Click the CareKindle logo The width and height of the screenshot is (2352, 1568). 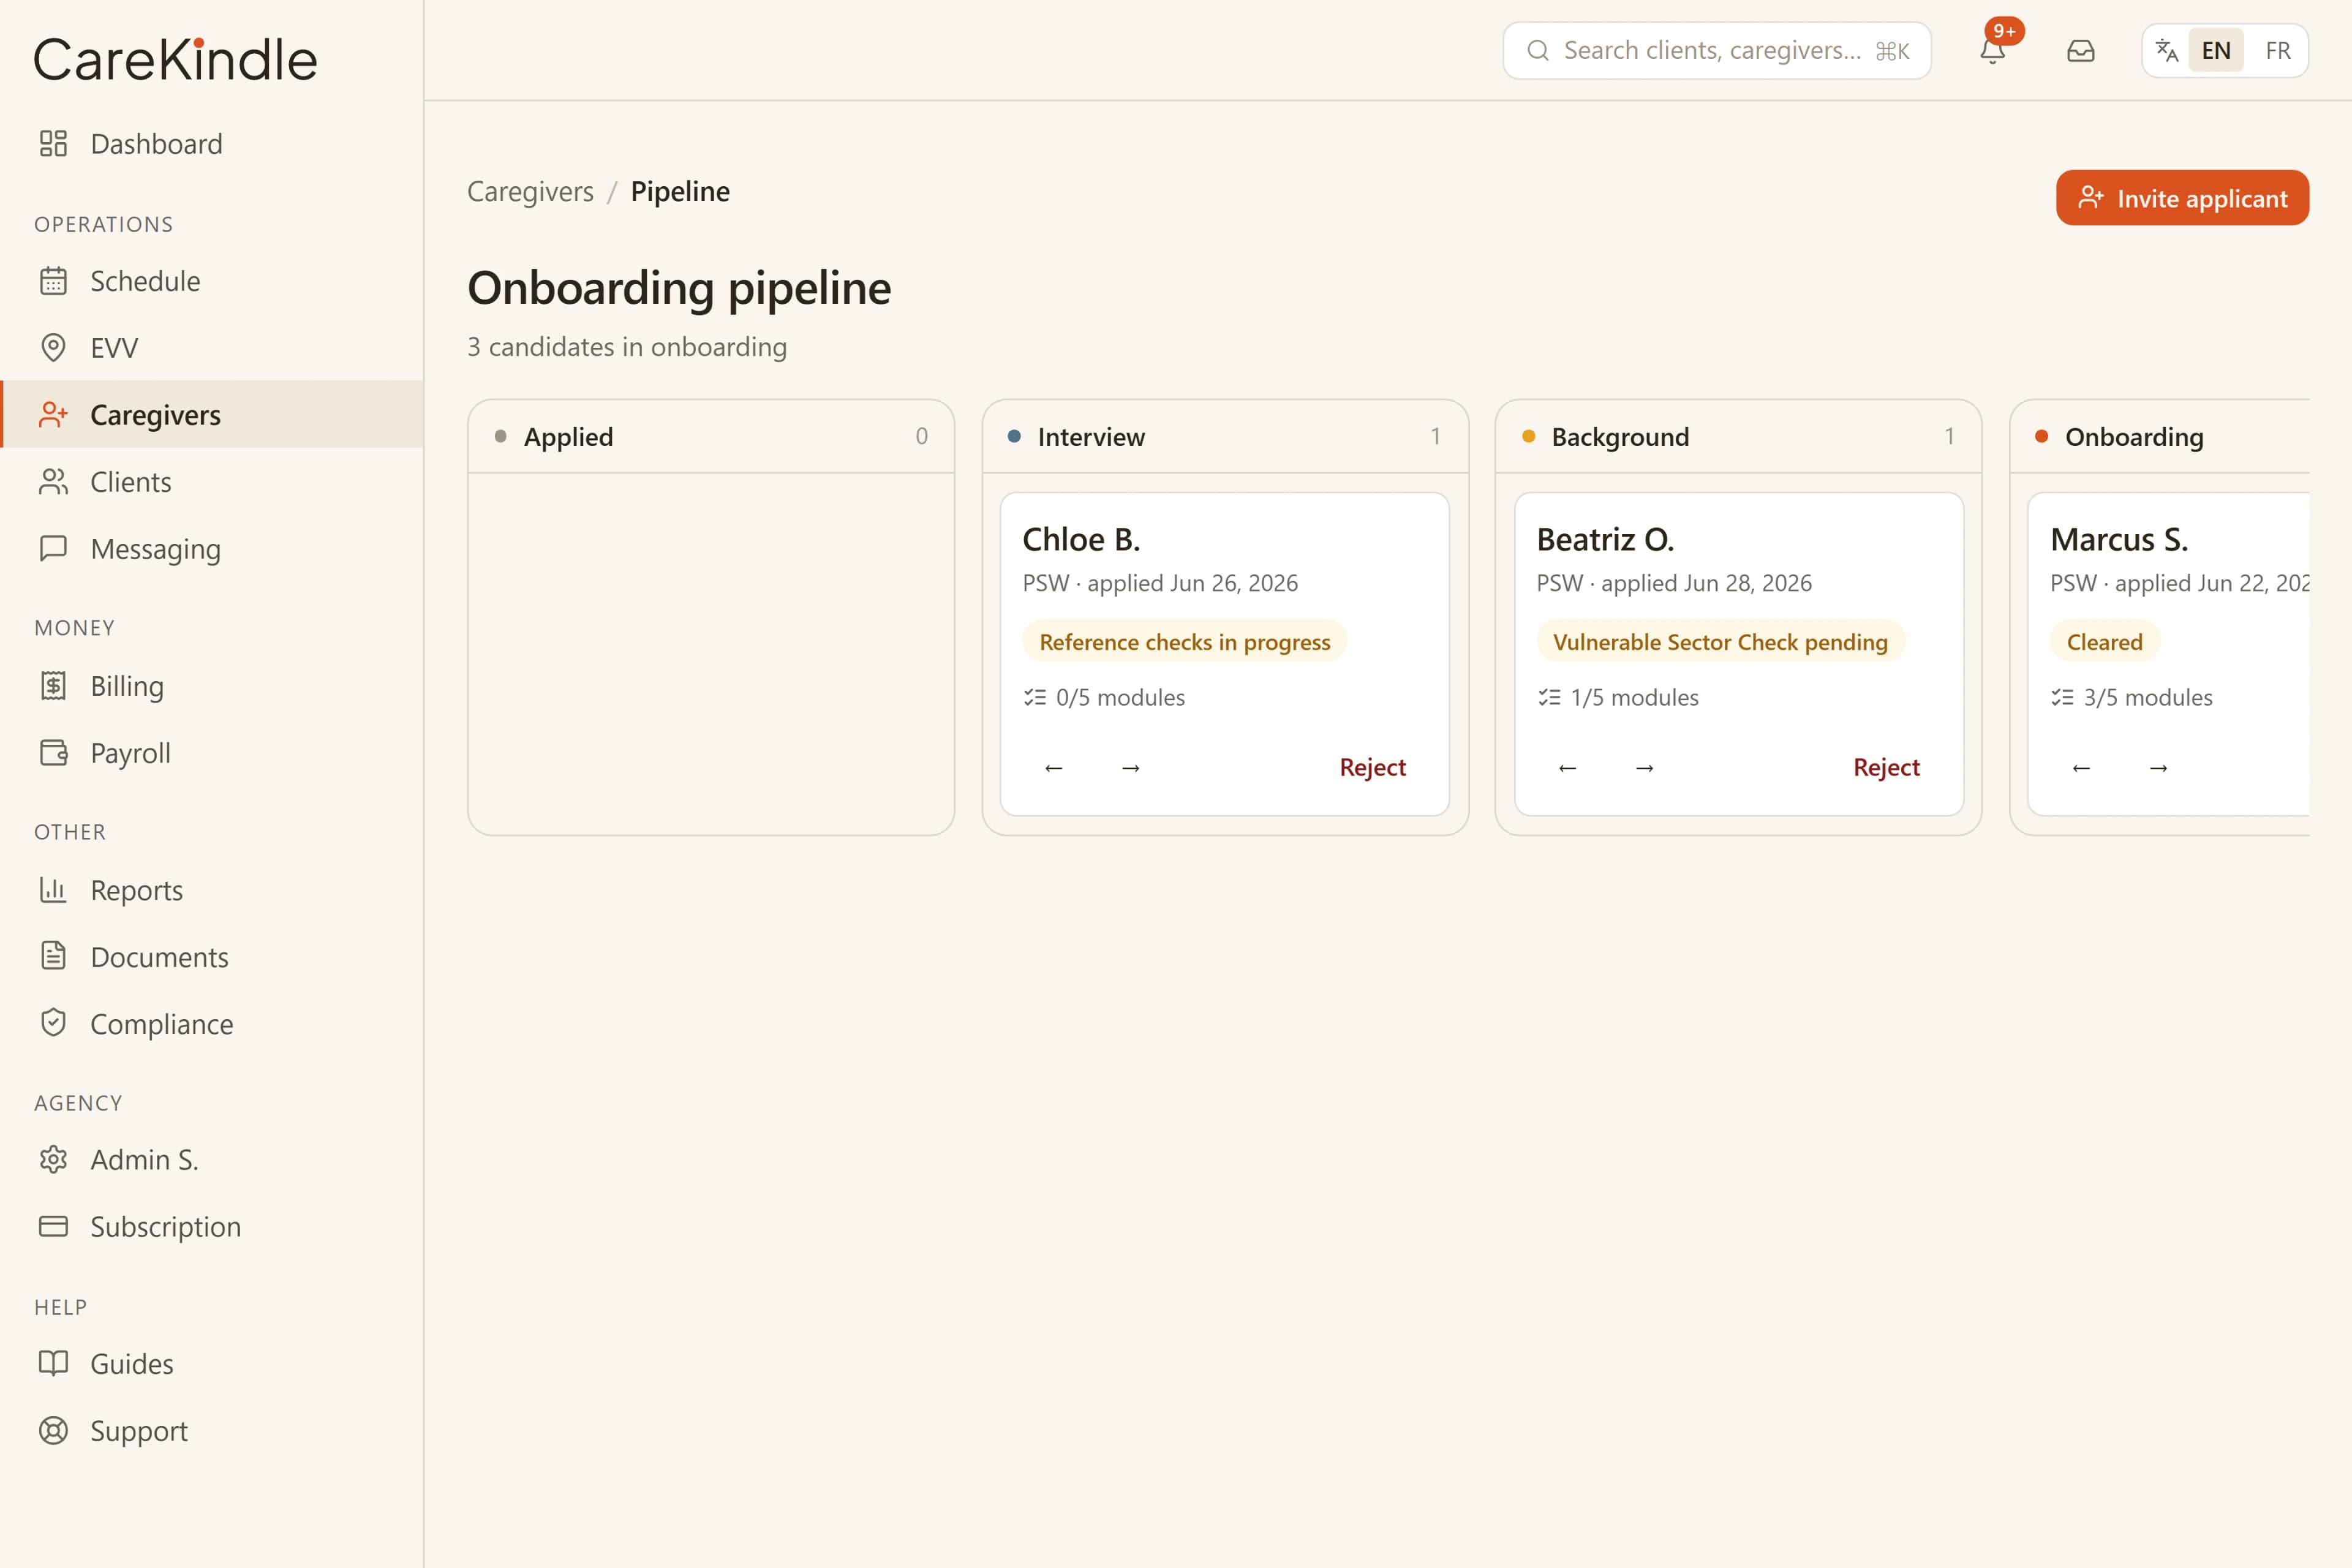(x=175, y=59)
